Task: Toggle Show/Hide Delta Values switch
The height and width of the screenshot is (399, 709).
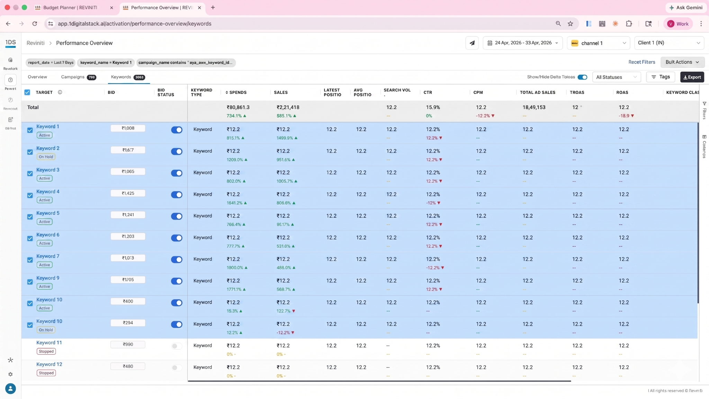Action: [582, 77]
